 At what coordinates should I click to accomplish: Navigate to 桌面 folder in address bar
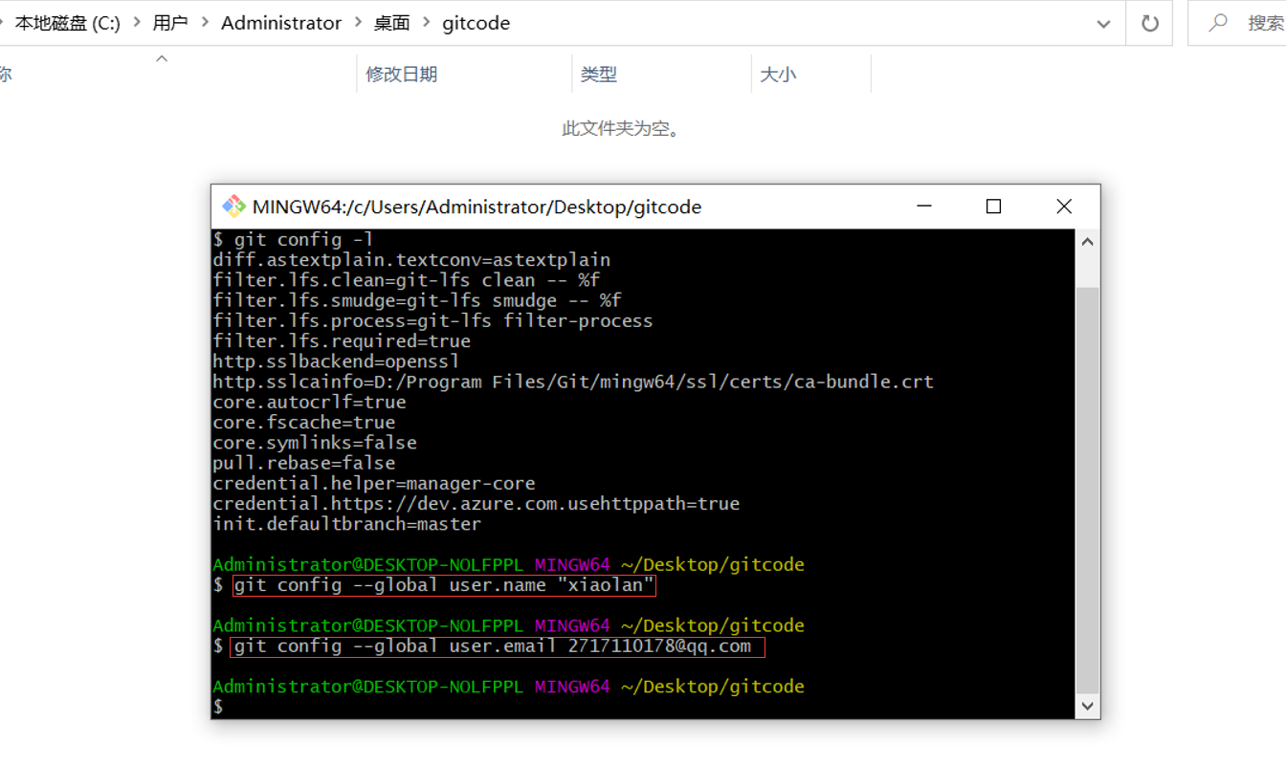click(392, 23)
